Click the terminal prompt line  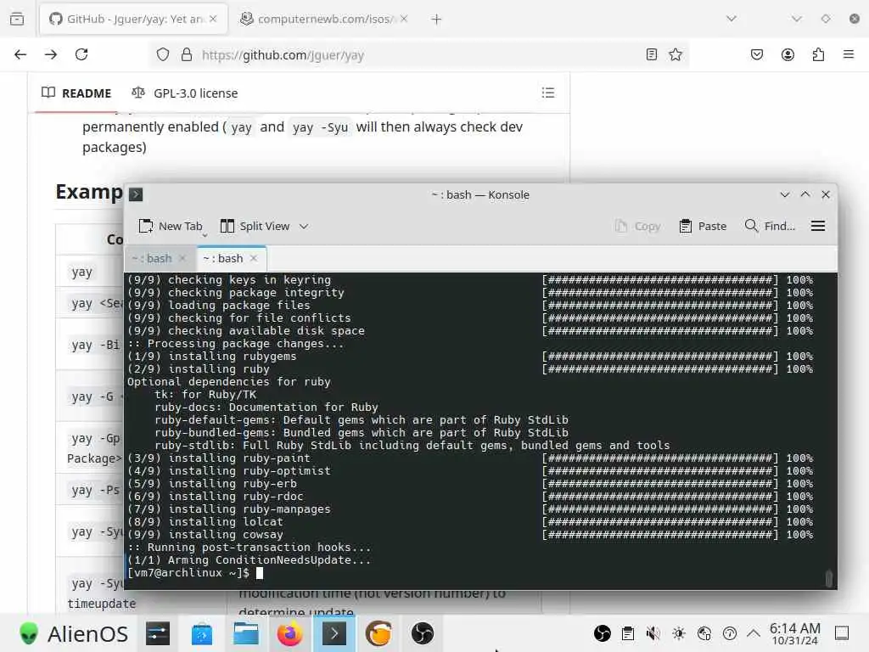[195, 573]
